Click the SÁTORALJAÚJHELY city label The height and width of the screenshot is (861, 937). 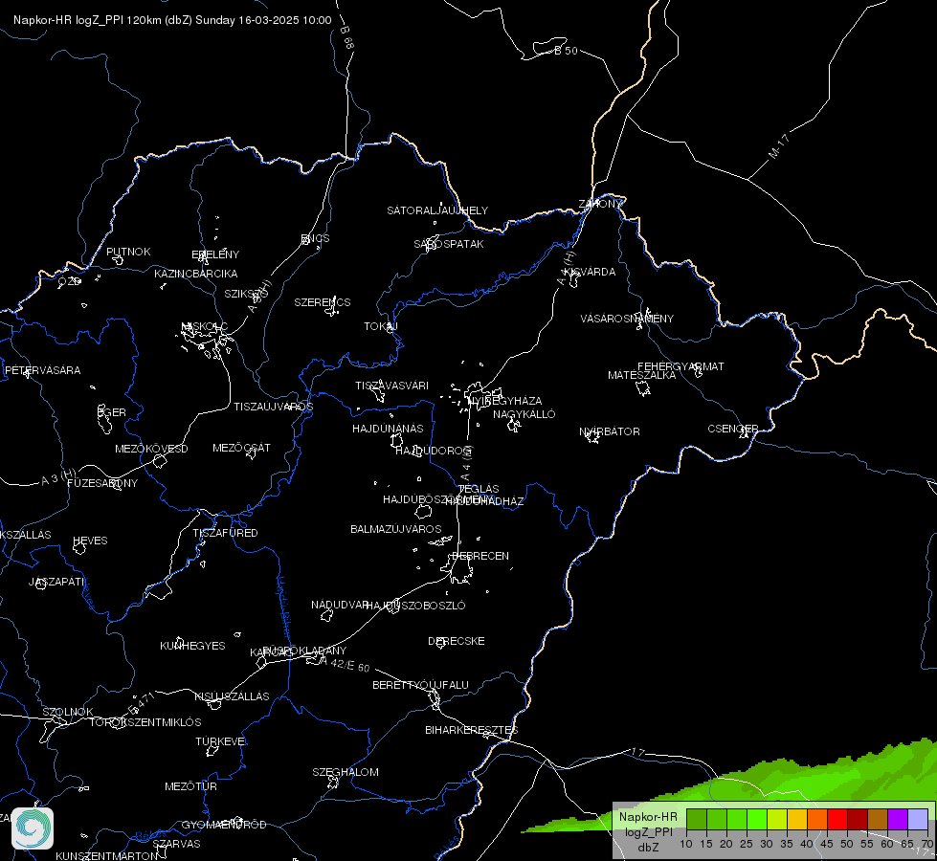tap(437, 210)
